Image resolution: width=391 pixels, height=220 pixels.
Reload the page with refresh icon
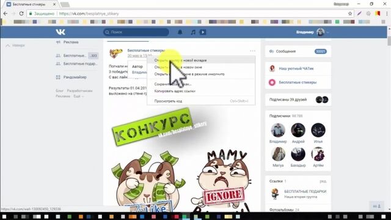[21, 13]
